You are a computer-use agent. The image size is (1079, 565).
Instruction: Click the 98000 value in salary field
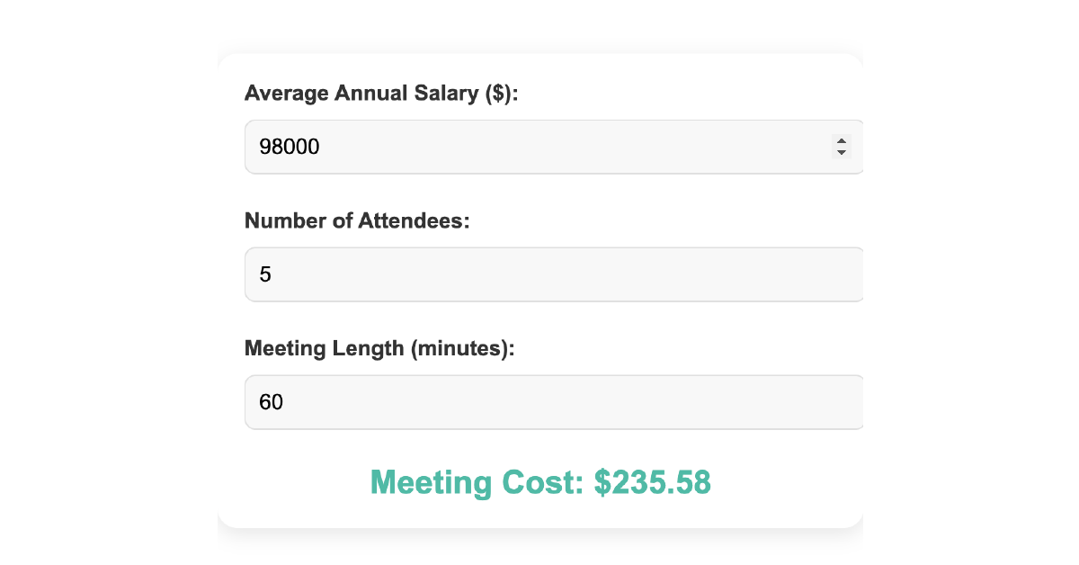tap(290, 147)
